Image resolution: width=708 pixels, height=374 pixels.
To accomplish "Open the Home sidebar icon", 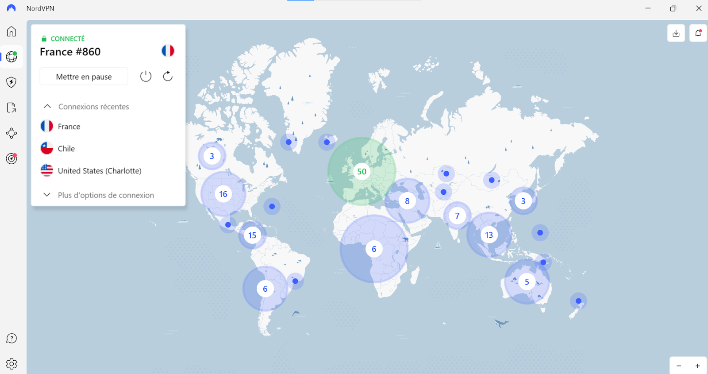I will [x=12, y=31].
